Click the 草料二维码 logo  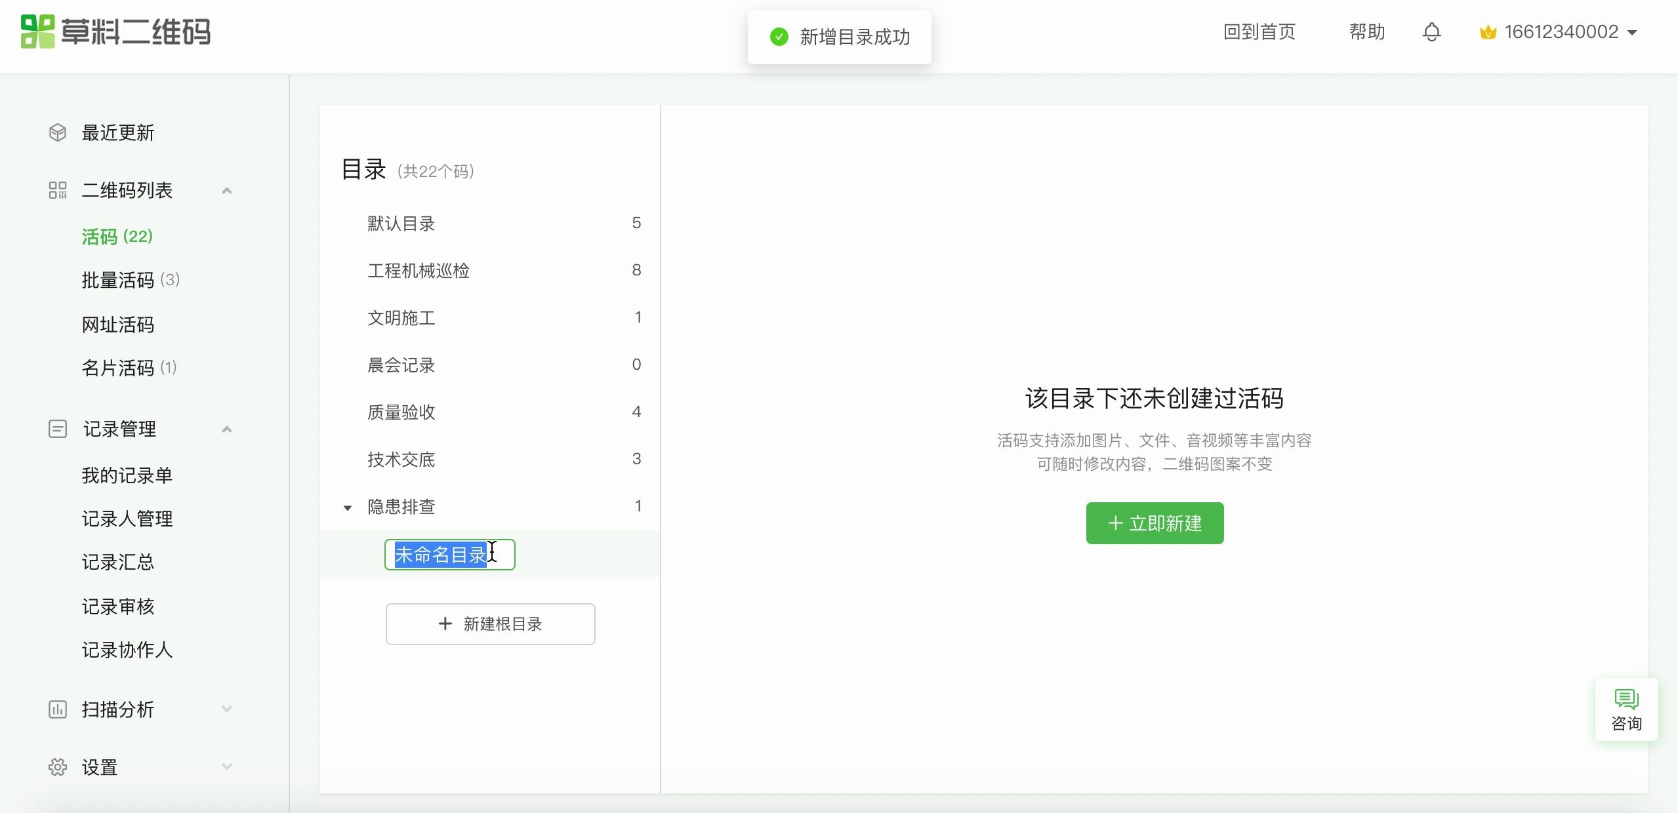[x=115, y=31]
